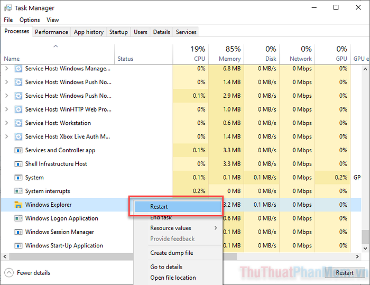Select the Shell Infrastructure Host name
The image size is (370, 285).
tap(56, 164)
